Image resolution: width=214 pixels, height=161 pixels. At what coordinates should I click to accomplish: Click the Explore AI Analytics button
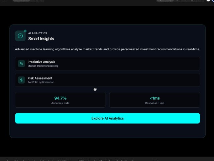point(107,118)
